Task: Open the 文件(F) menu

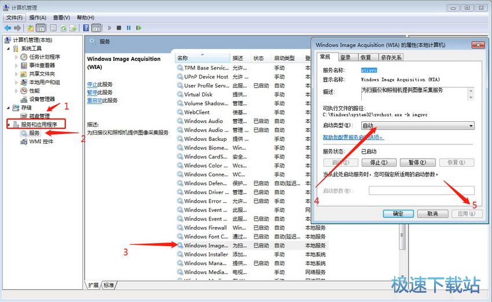Action: tap(14, 17)
